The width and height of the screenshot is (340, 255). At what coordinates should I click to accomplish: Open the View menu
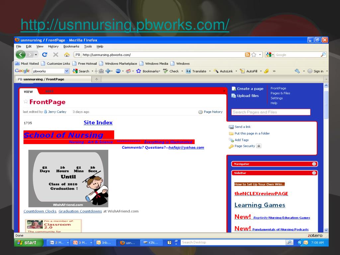click(x=40, y=46)
